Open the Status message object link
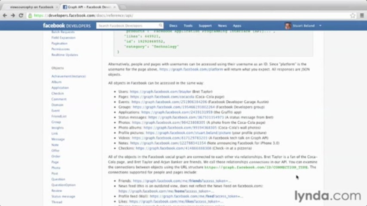This screenshot has width=367, height=206. (63, 197)
